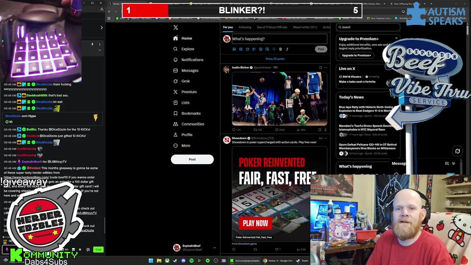Open Notifications in X sidebar
Image resolution: width=471 pixels, height=265 pixels.
pos(188,60)
